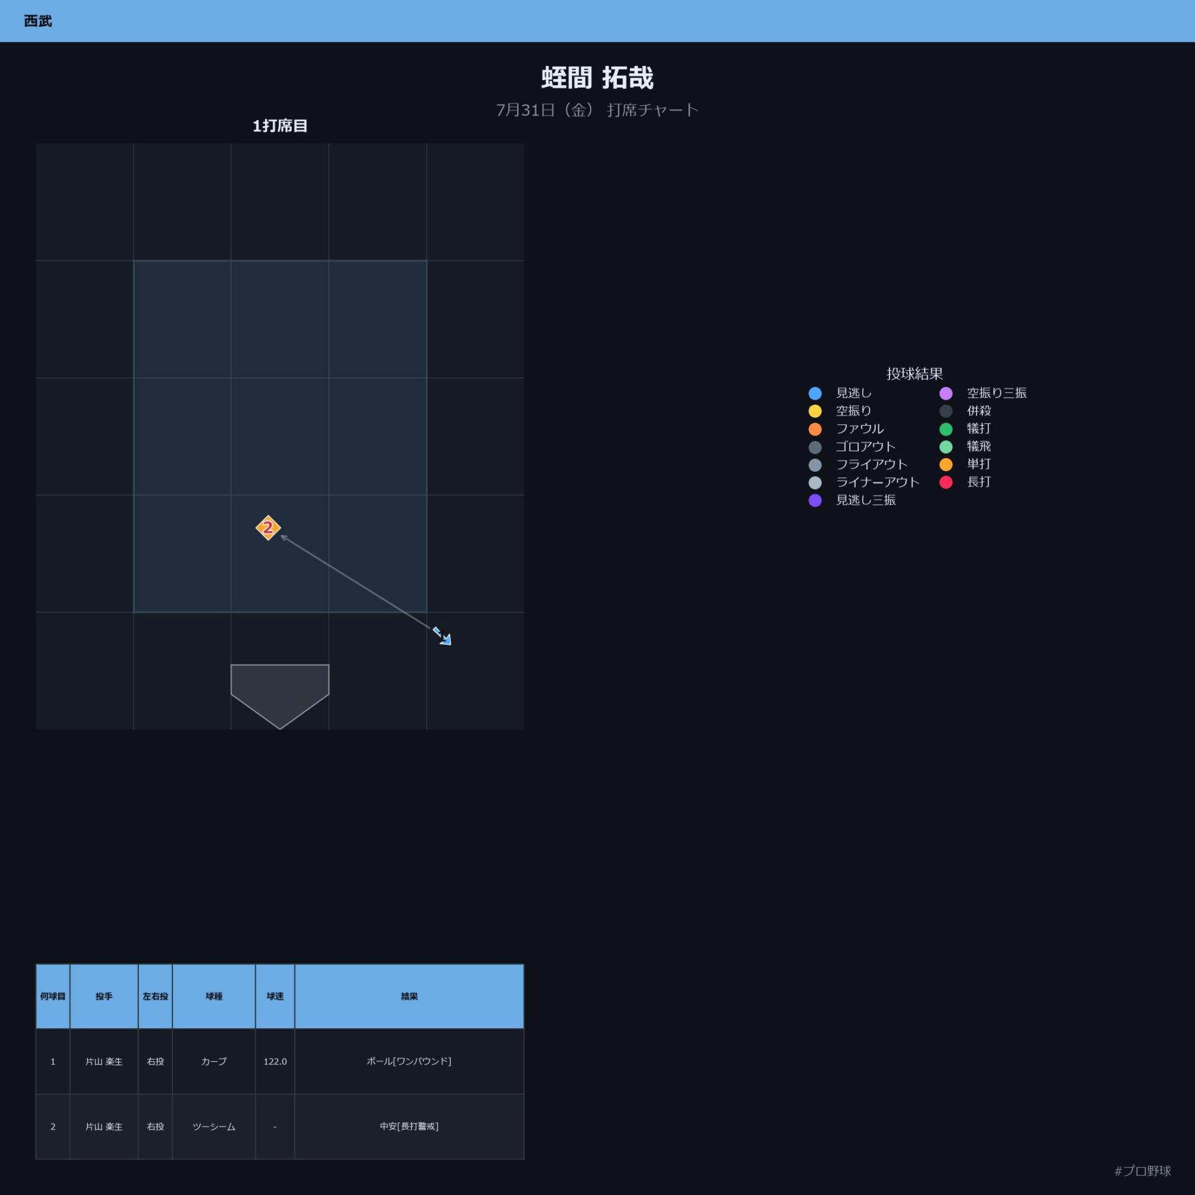
Task: Toggle the 見逃し legend dot
Action: click(815, 393)
